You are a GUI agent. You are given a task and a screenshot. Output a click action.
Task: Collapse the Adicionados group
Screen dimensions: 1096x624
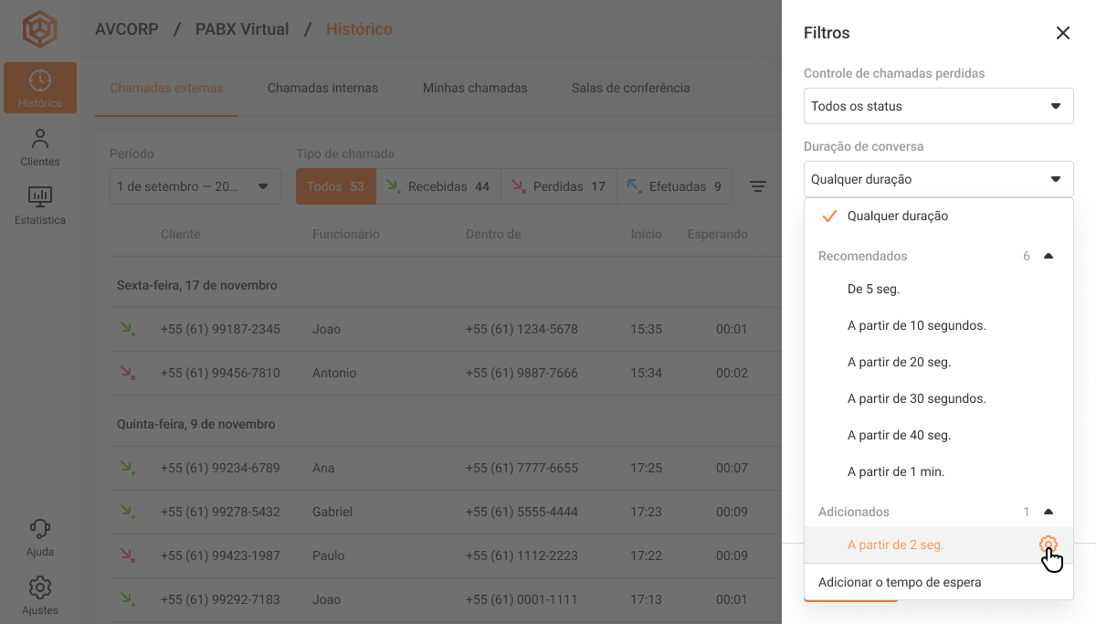1049,513
